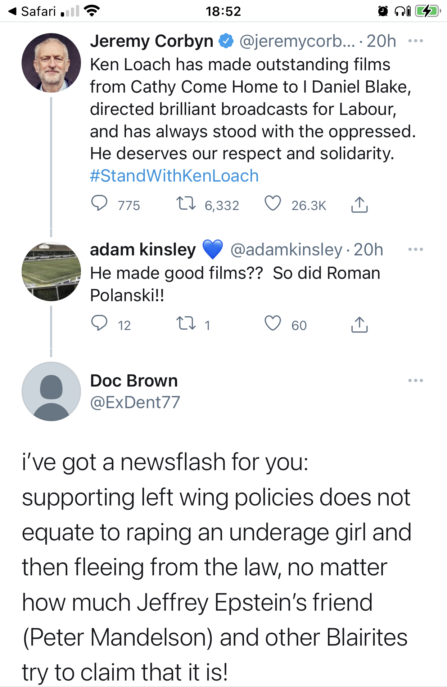This screenshot has width=447, height=687.
Task: Tap the battery charging indicator
Action: (426, 10)
